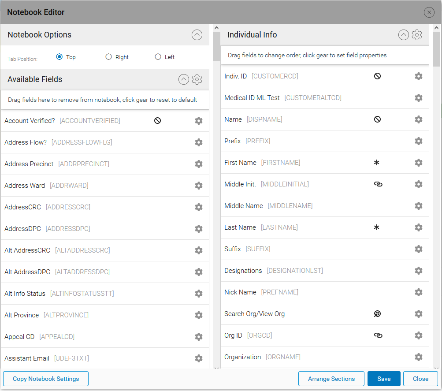This screenshot has width=442, height=391.
Task: Click the Available Fields section gear icon
Action: click(x=197, y=79)
